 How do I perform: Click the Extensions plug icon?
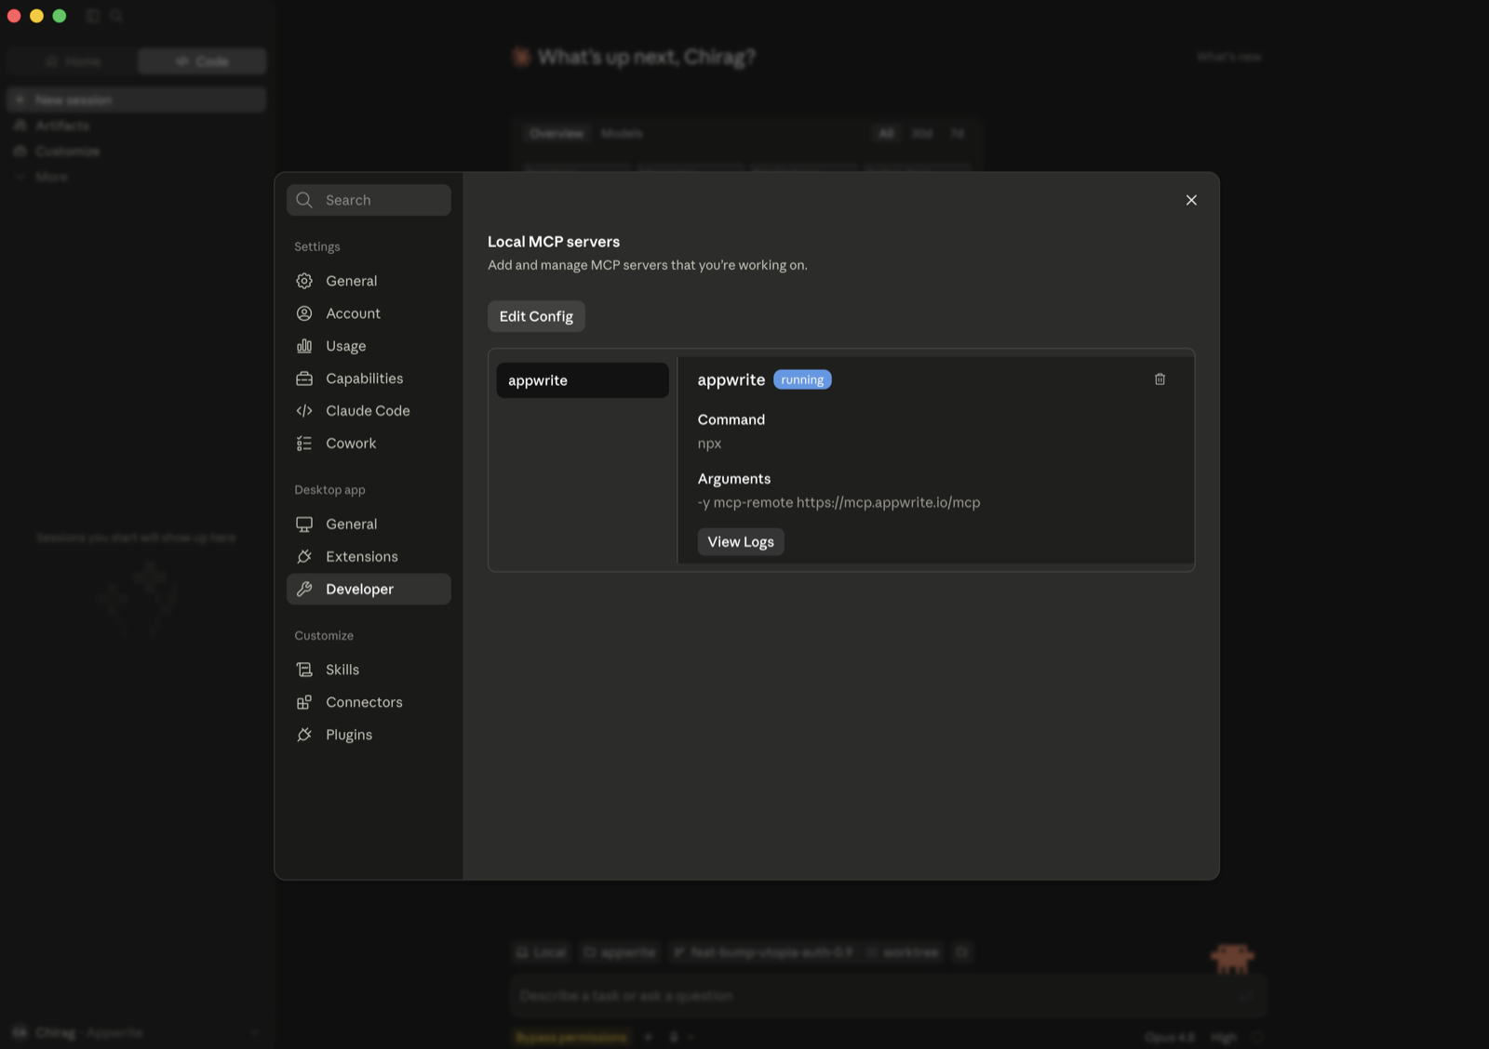coord(304,557)
